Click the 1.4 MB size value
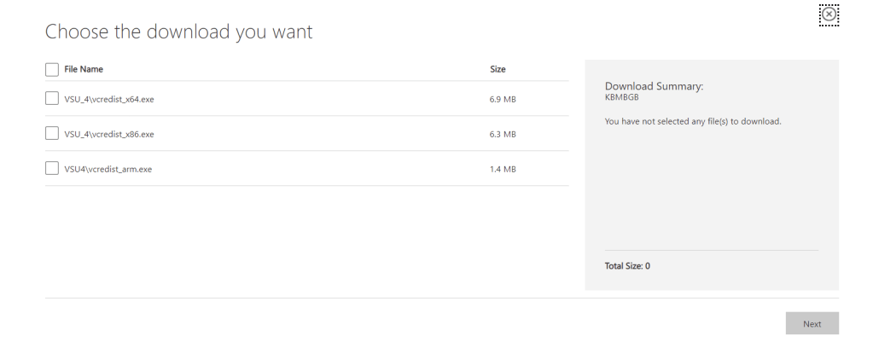873x342 pixels. 503,170
